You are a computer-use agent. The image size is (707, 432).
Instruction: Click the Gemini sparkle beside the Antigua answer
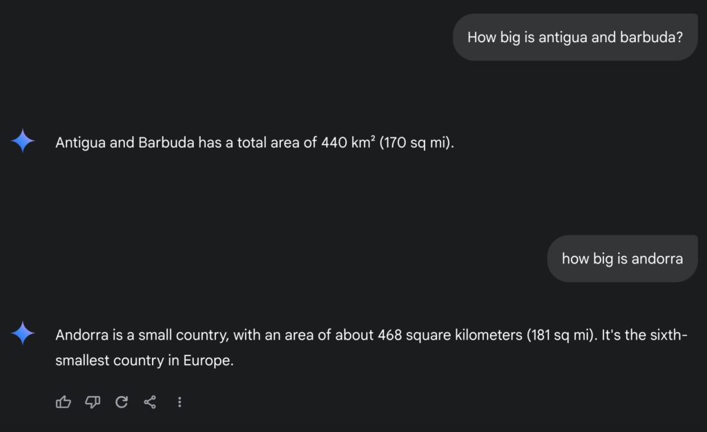pyautogui.click(x=23, y=141)
